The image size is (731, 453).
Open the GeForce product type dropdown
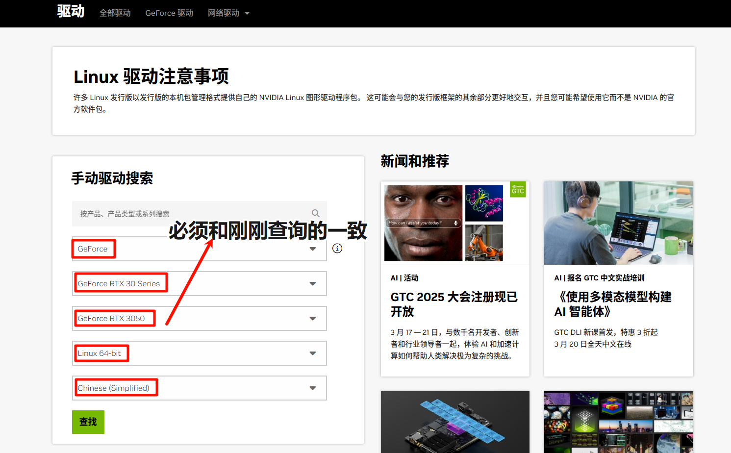pos(312,249)
